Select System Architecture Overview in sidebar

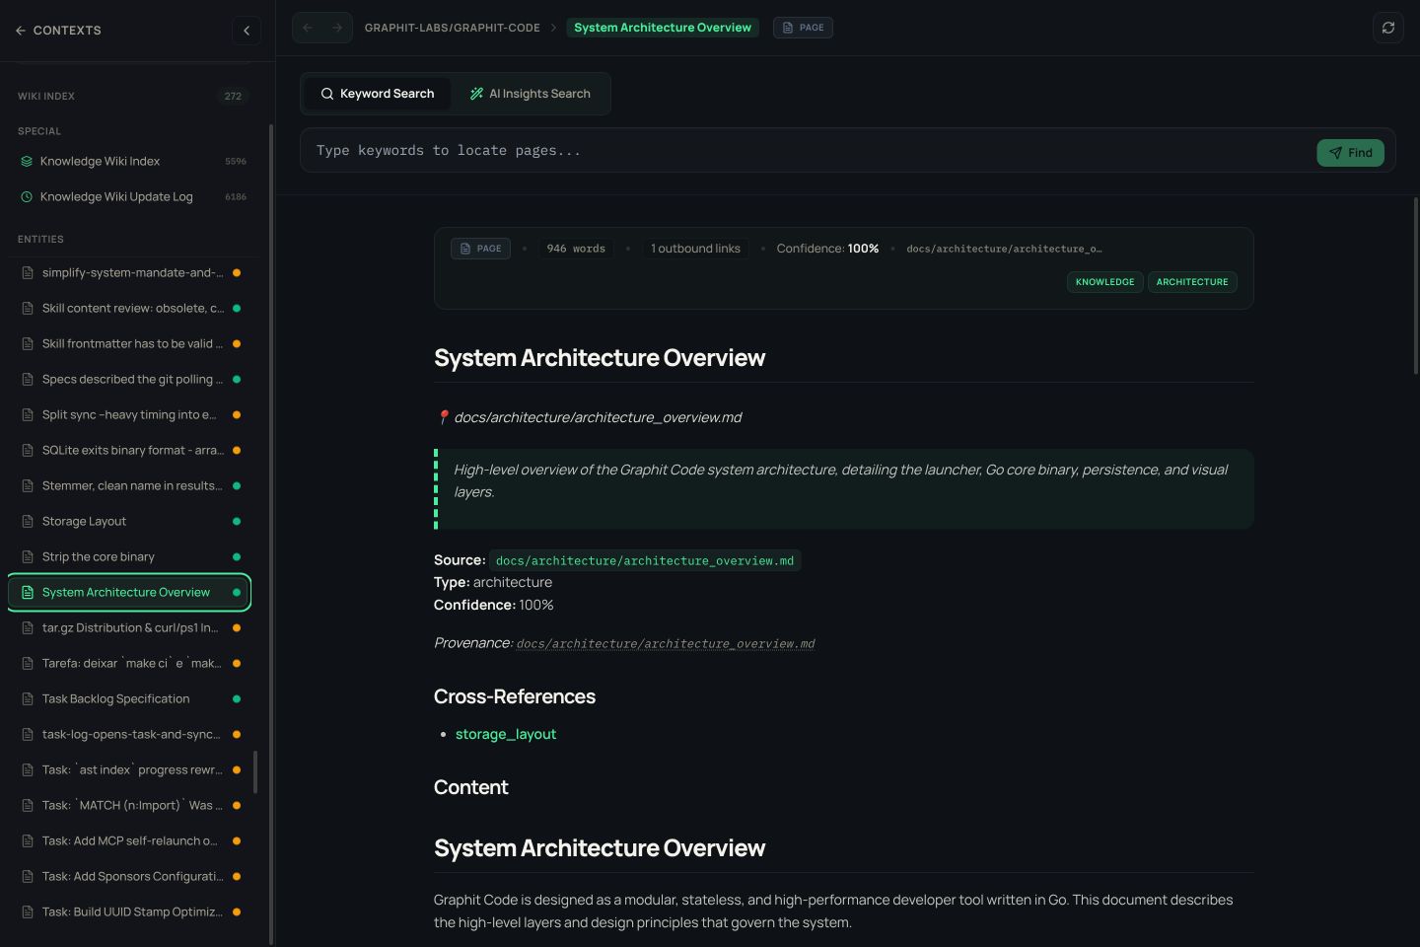point(130,592)
